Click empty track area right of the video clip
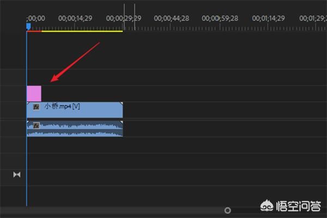Viewport: 327px width, 218px height. (218, 110)
